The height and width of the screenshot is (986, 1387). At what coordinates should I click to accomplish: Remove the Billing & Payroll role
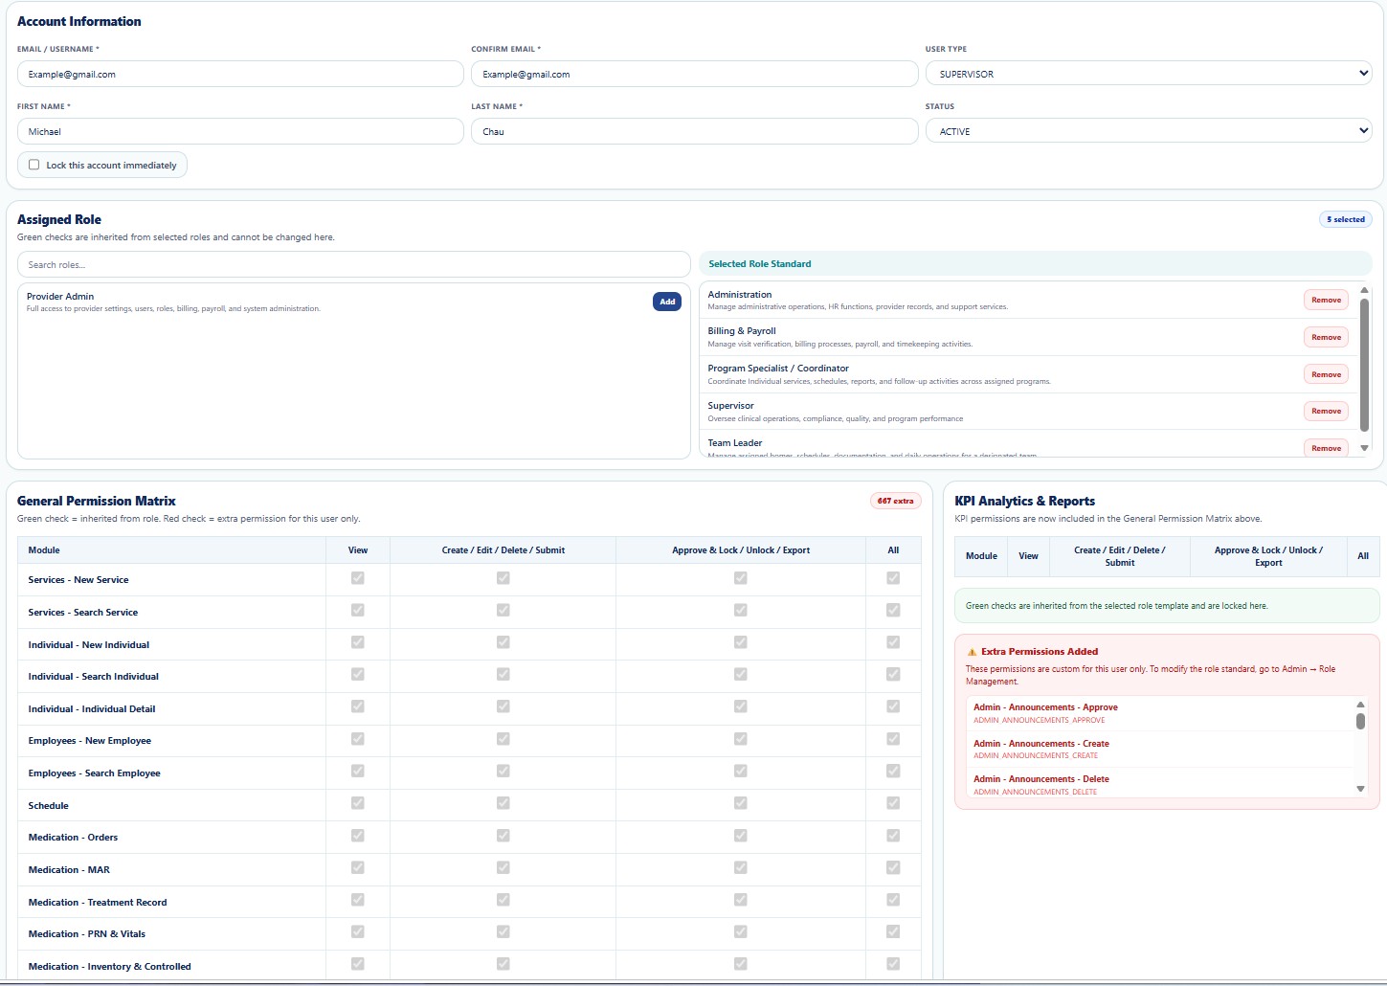pos(1326,337)
